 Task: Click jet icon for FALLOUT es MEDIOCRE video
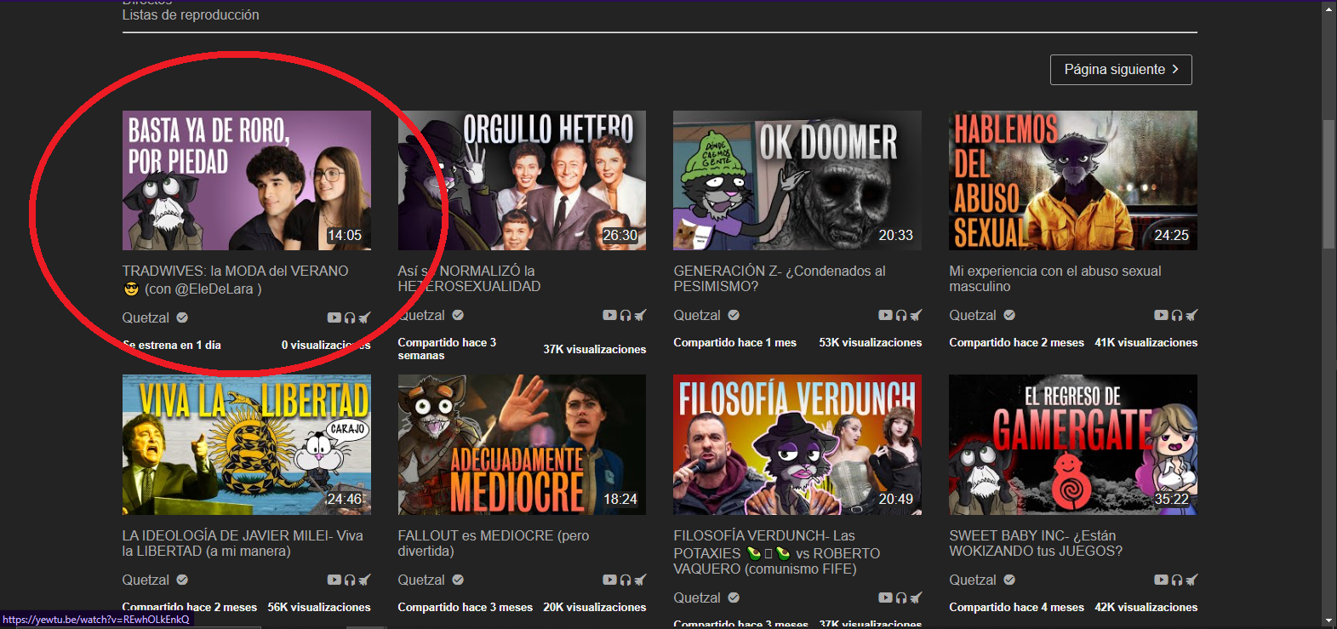tap(640, 580)
